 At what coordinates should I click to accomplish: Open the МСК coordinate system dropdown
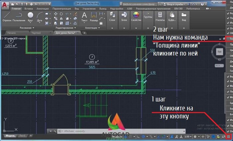tap(219, 66)
